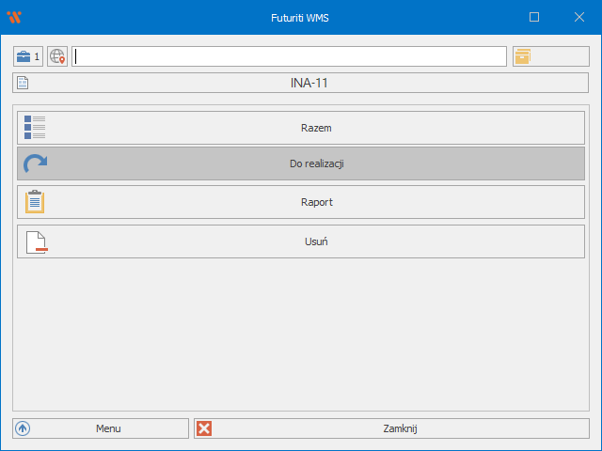Maximize the Futuriti WMS window
This screenshot has height=451, width=602.
(534, 17)
